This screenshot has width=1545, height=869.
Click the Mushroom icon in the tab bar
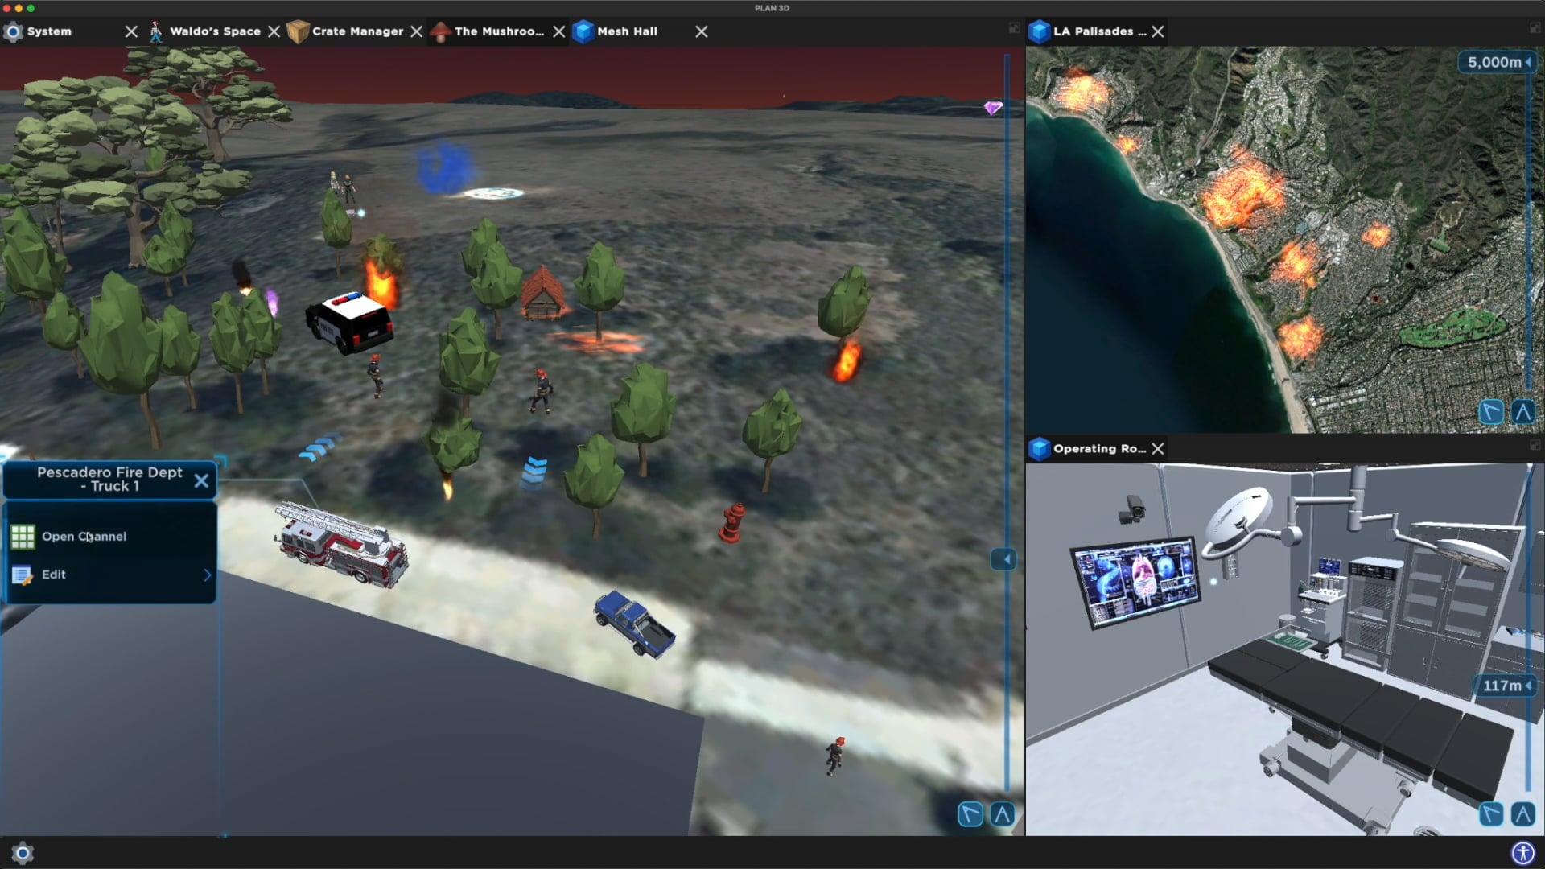click(x=440, y=31)
